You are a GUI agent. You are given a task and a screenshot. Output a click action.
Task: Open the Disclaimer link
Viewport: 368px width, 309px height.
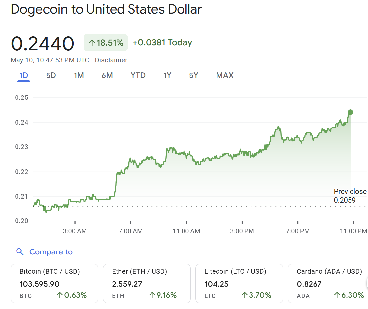pos(111,60)
